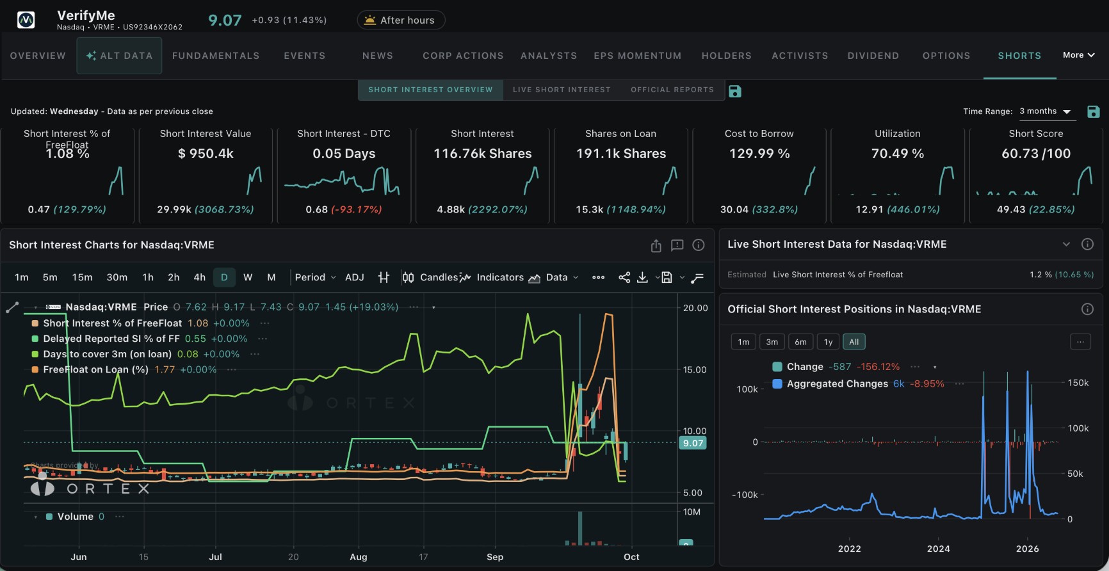Open options dots for FreeFloat on Loan series
Viewport: 1109px width, 571px height.
point(232,369)
